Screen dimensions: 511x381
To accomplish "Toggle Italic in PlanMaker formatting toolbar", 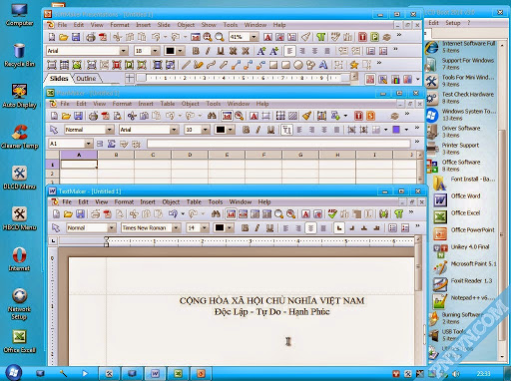I will pos(258,130).
